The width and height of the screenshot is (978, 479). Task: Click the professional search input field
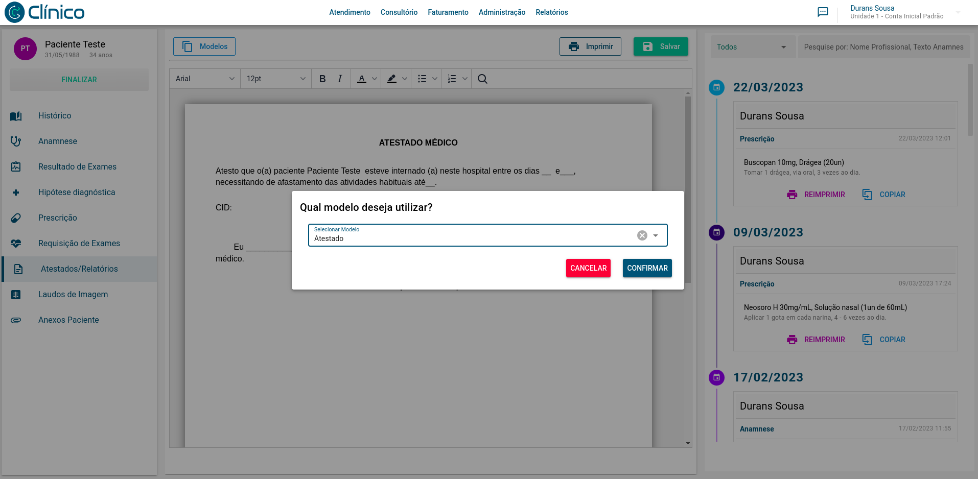click(x=883, y=47)
